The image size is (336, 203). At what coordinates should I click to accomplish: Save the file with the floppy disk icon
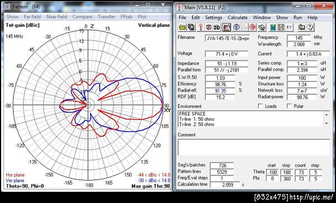pos(192,27)
